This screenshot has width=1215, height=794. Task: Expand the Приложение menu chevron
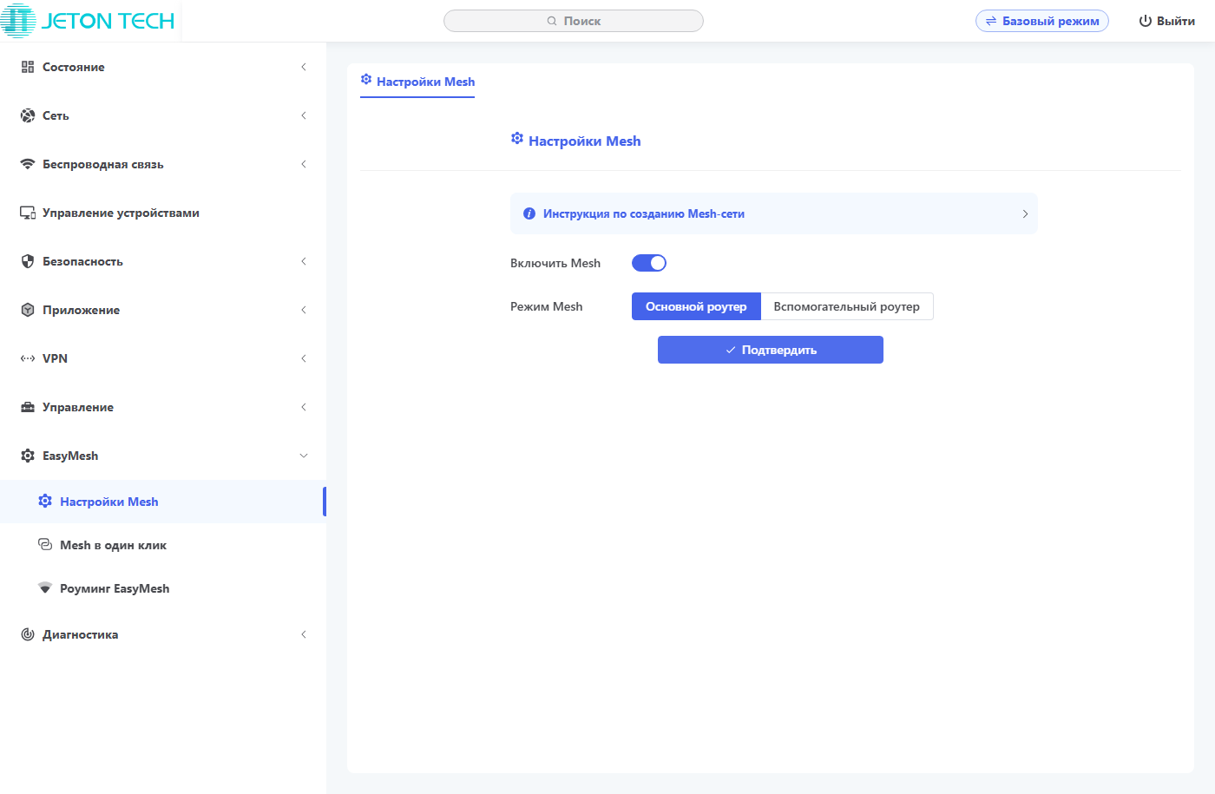click(x=304, y=310)
